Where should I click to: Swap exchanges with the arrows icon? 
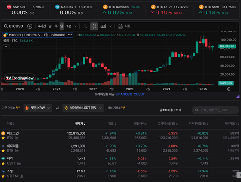tap(57, 108)
